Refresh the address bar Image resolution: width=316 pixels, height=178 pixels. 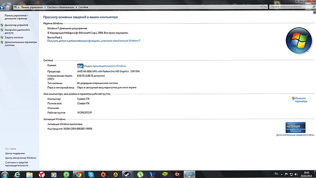click(266, 7)
